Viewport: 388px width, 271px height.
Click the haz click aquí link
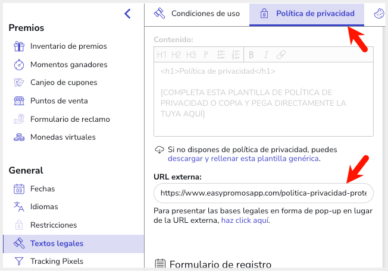point(245,220)
